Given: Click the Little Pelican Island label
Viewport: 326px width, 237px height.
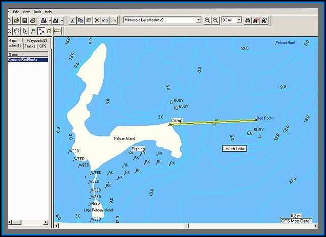Looking at the screenshot, I should (x=98, y=210).
